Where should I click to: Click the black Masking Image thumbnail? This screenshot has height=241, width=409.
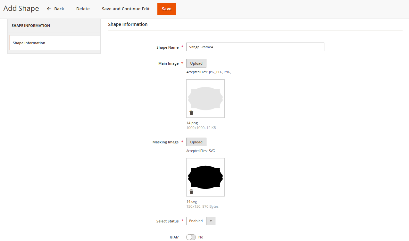point(205,177)
